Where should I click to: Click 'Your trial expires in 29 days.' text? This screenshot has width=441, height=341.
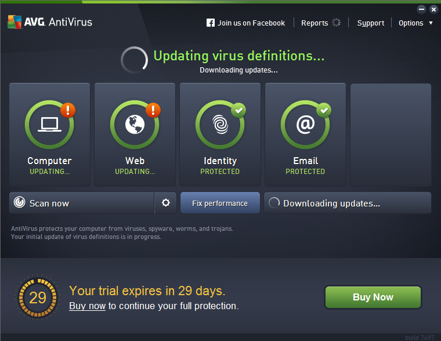pyautogui.click(x=147, y=291)
